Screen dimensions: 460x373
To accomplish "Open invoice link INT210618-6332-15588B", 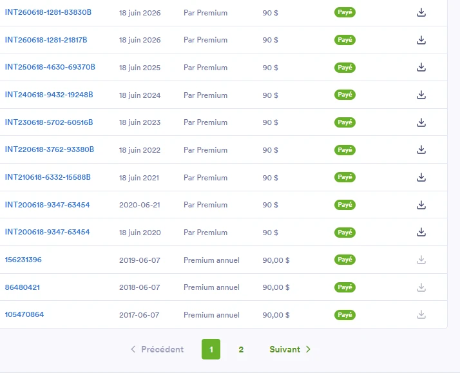I will [x=48, y=177].
